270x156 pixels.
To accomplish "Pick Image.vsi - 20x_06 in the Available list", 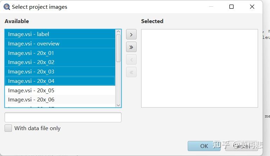I will (31, 99).
